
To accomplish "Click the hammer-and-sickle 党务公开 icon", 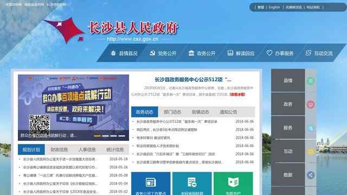I will (152, 53).
